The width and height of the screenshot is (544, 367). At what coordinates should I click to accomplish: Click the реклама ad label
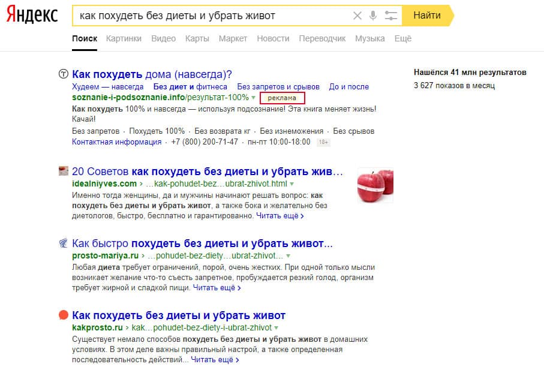point(282,98)
